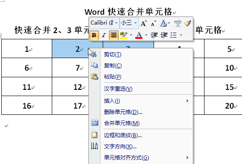Click selected table cell containing 2

[71, 49]
